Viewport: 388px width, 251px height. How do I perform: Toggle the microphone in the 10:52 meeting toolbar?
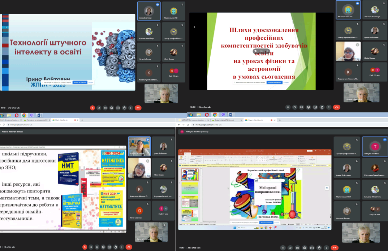point(288,107)
